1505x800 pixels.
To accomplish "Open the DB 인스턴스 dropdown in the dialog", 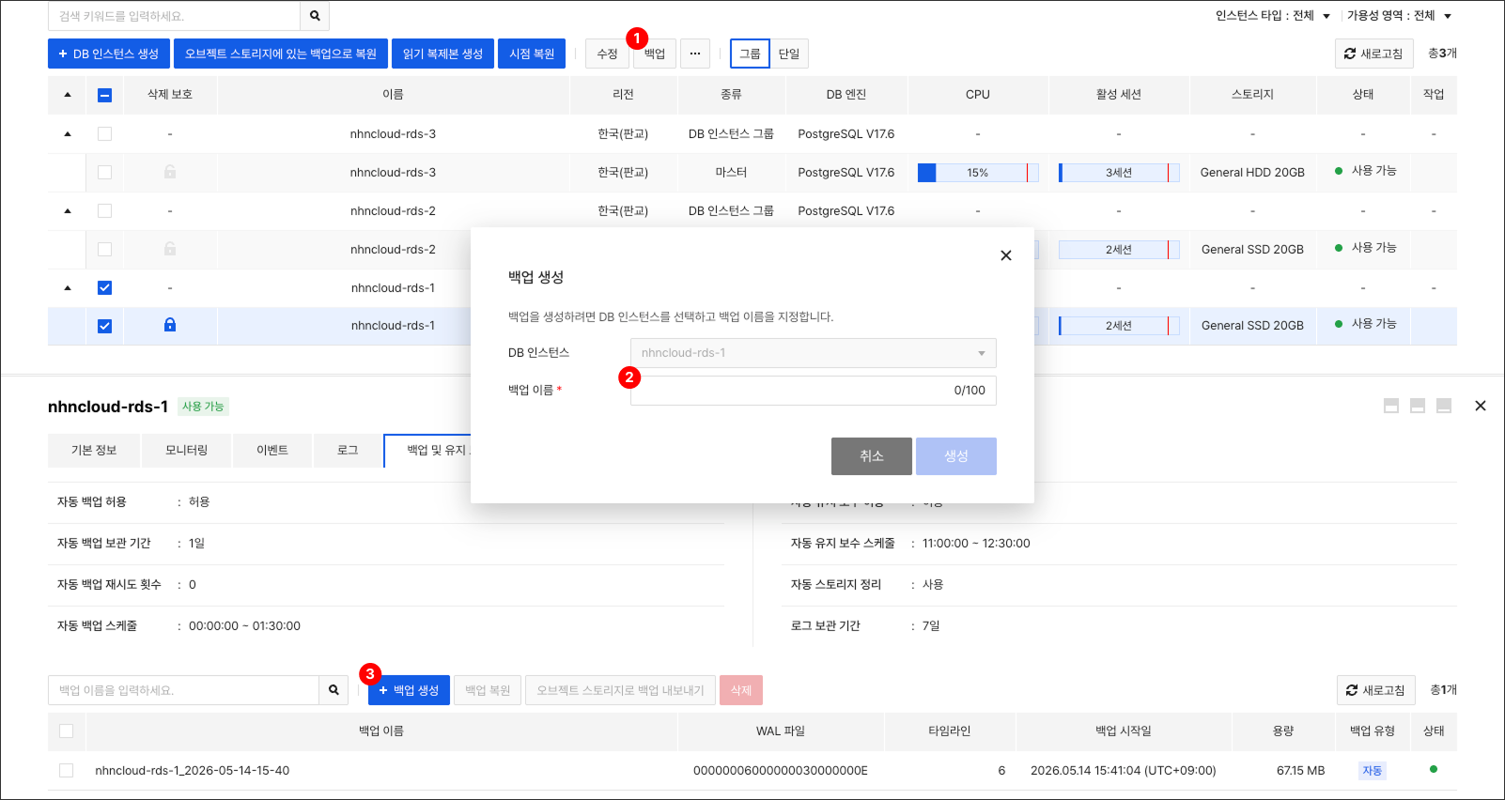I will tap(813, 353).
